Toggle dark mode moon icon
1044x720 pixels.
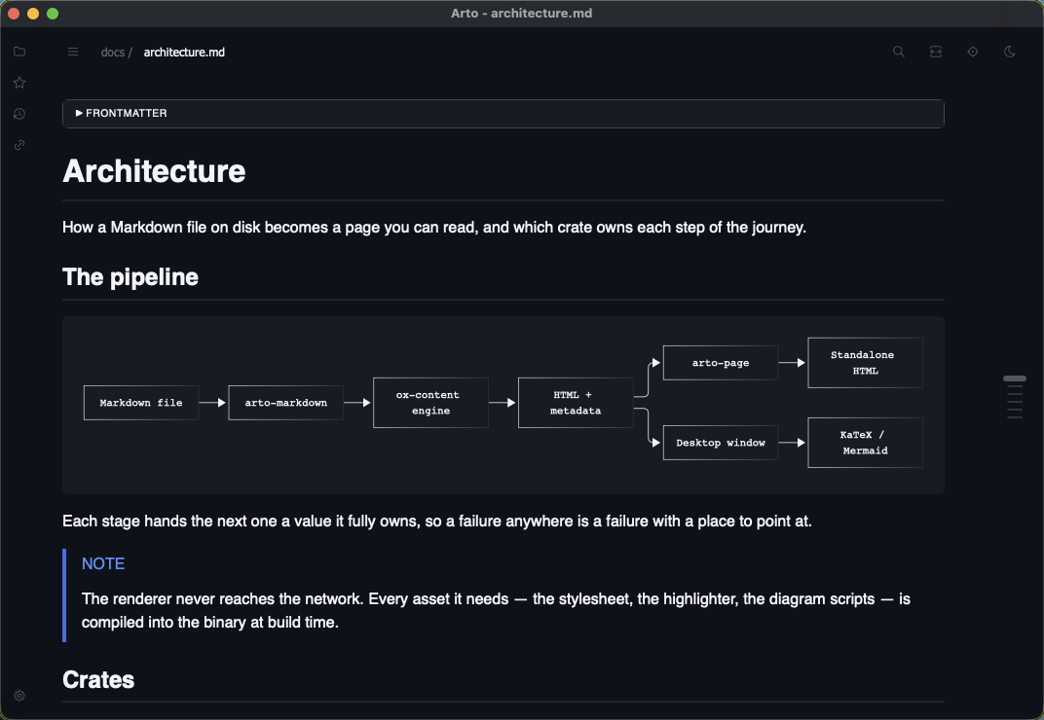(1009, 52)
